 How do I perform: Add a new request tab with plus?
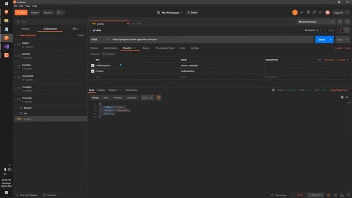click(x=134, y=24)
